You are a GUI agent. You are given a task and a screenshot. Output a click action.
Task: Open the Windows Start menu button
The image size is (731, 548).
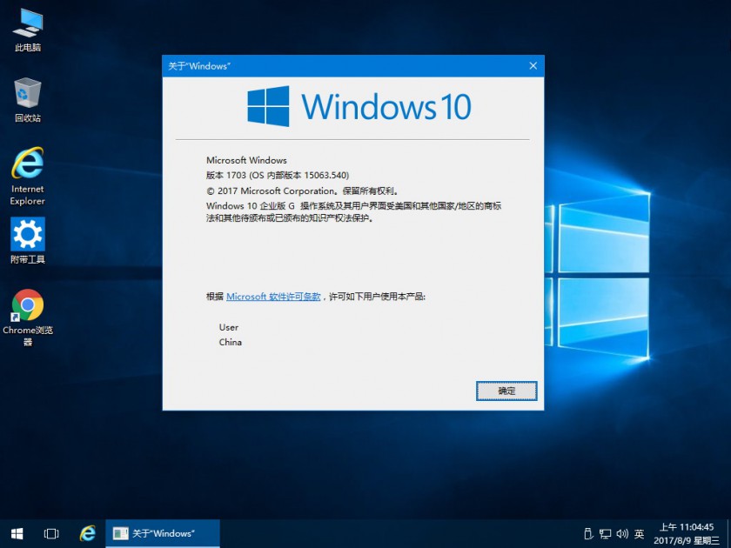tap(17, 533)
